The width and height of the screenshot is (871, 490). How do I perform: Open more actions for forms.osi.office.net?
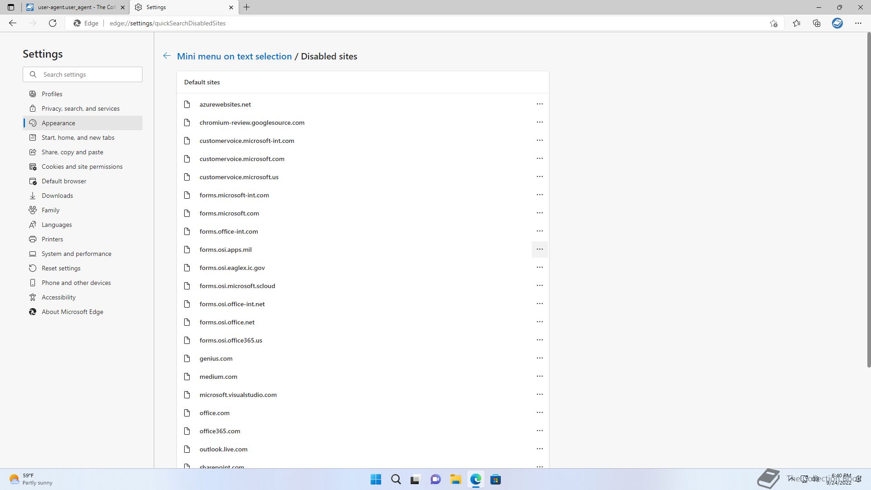(539, 322)
